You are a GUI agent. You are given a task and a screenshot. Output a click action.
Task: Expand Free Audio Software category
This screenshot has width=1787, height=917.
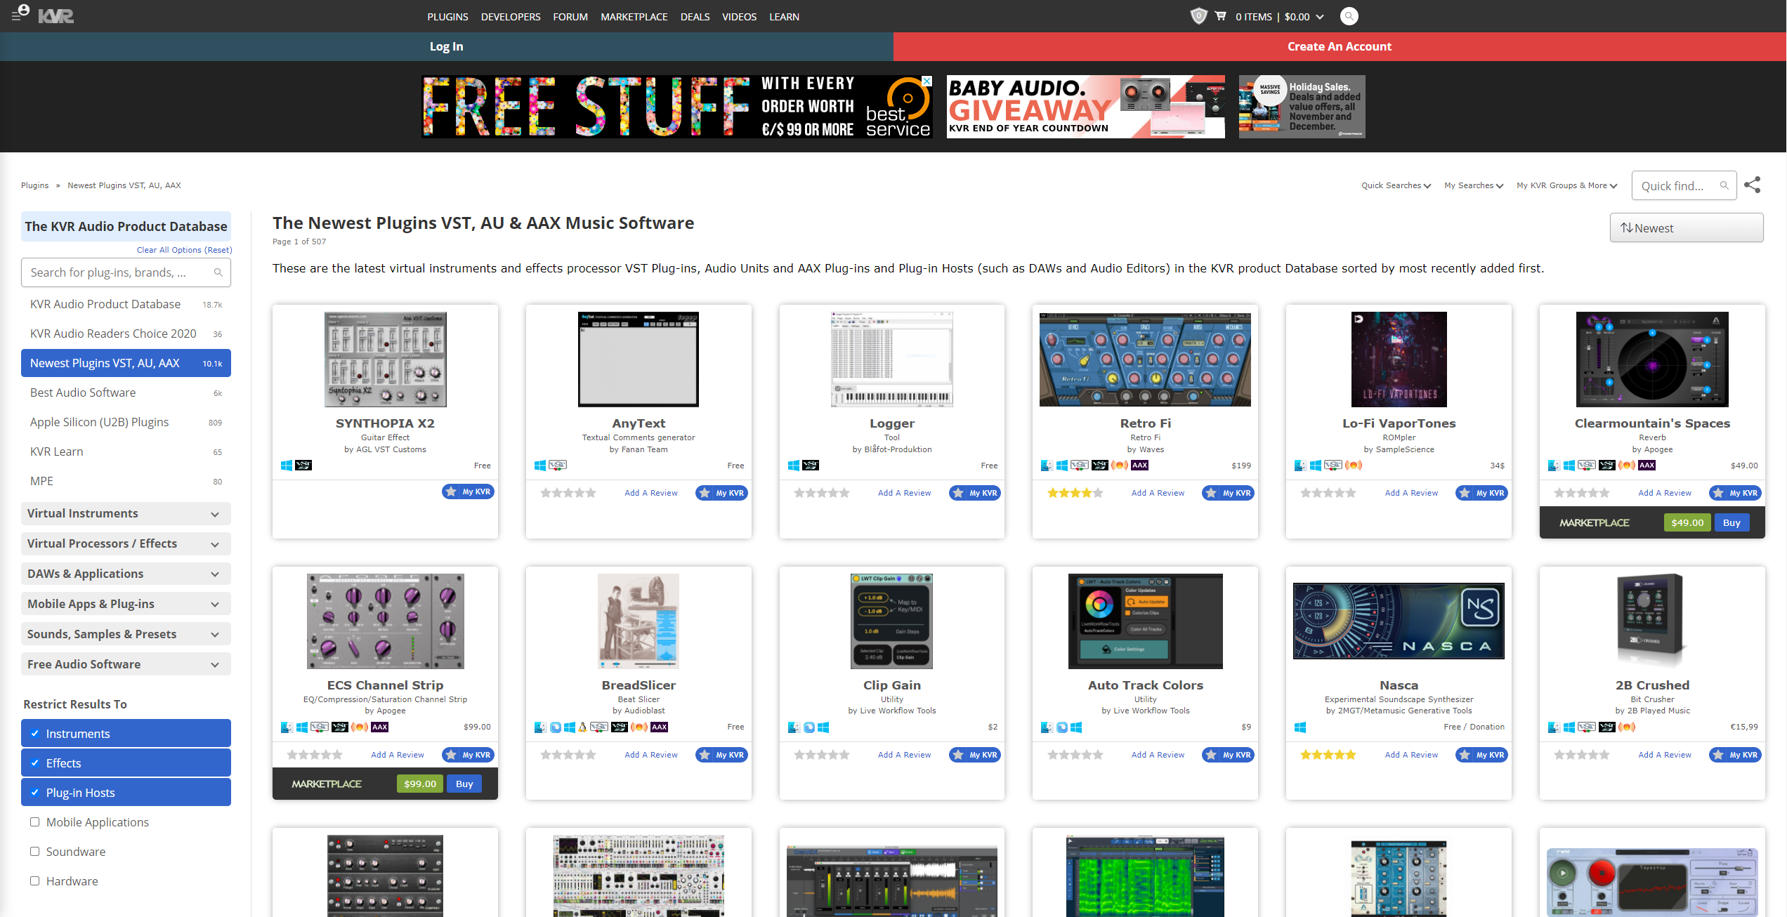click(126, 664)
